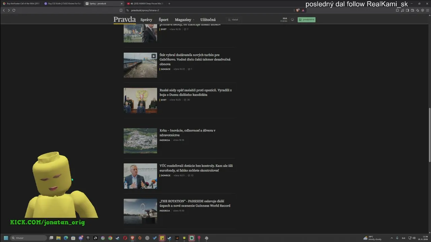Click the browser forward arrow

pyautogui.click(x=9, y=10)
